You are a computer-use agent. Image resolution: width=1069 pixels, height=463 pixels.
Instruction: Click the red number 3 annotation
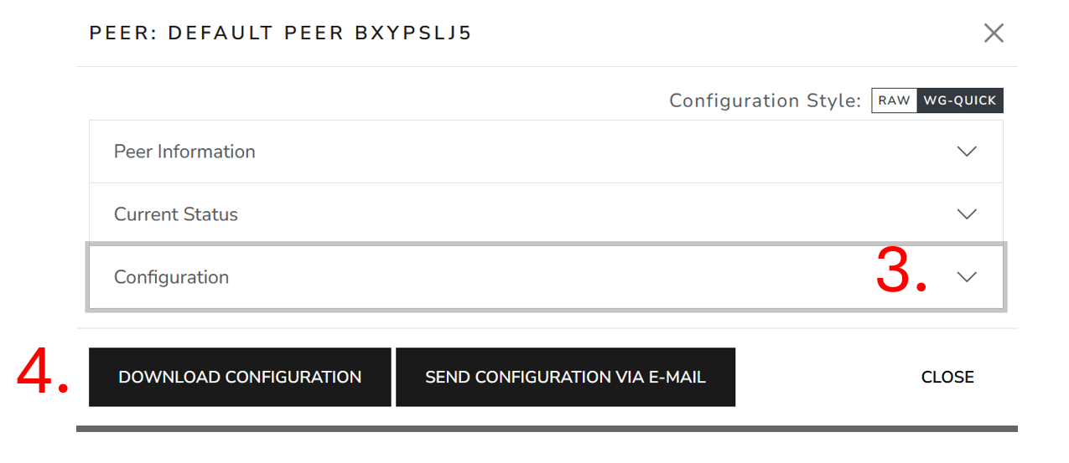900,271
